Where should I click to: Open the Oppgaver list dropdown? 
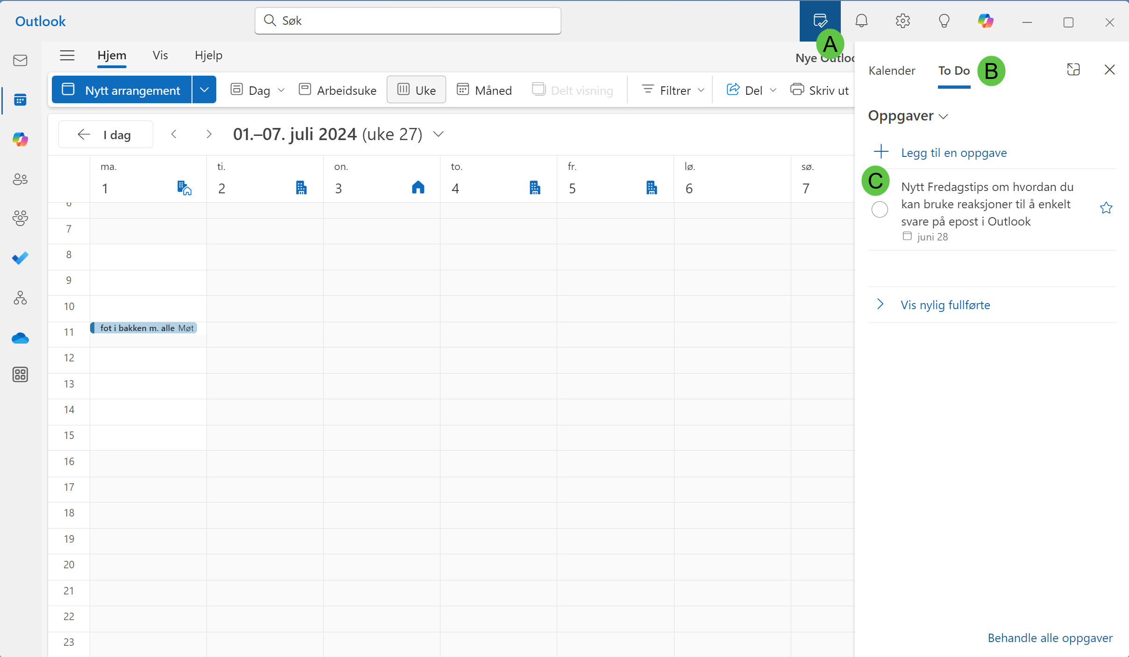click(x=908, y=116)
